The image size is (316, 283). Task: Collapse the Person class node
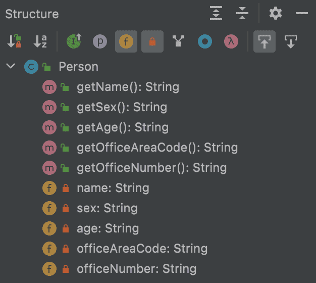[11, 67]
